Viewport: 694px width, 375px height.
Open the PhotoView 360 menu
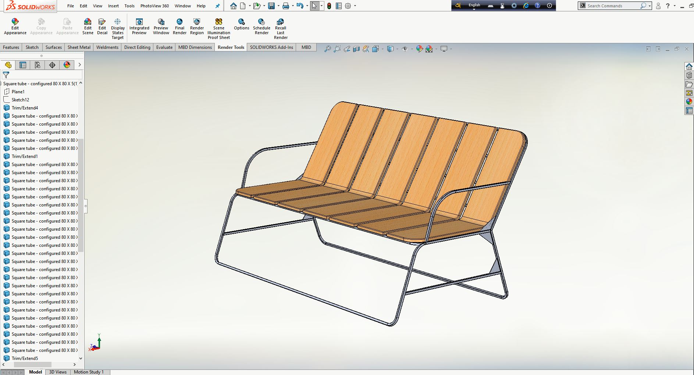pyautogui.click(x=154, y=6)
